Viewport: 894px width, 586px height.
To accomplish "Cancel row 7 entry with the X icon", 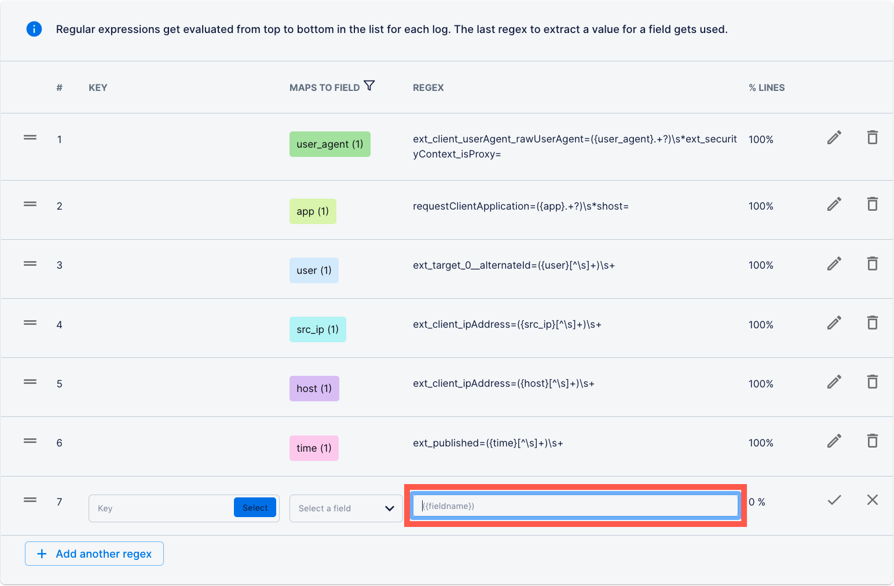I will point(873,500).
